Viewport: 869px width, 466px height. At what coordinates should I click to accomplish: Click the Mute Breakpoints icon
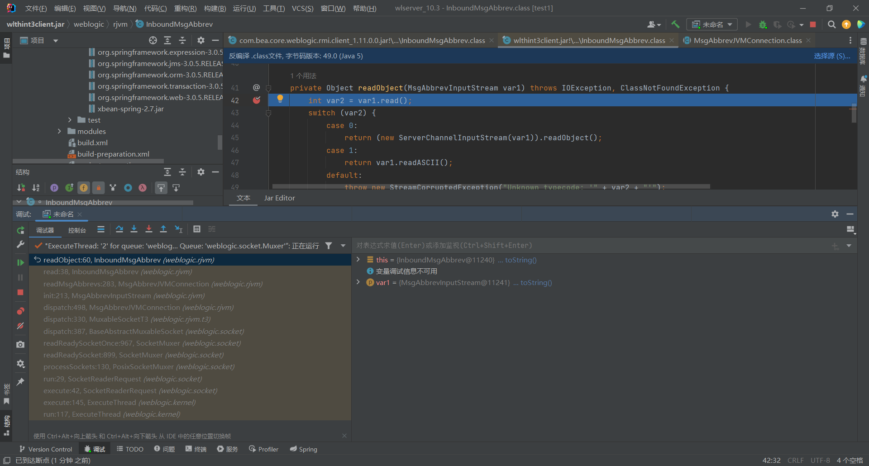[x=20, y=326]
